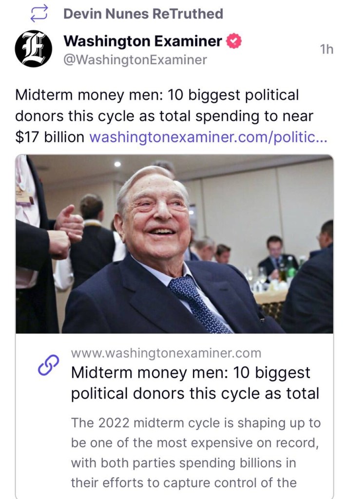Click the "$17 billion" text in the post
Image resolution: width=349 pixels, height=499 pixels.
pos(50,137)
